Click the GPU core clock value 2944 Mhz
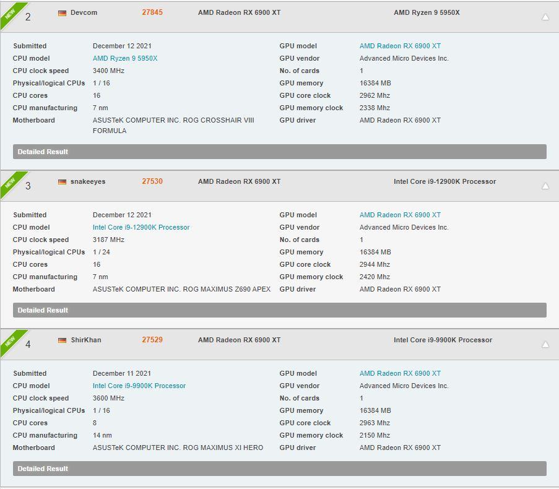 (375, 264)
